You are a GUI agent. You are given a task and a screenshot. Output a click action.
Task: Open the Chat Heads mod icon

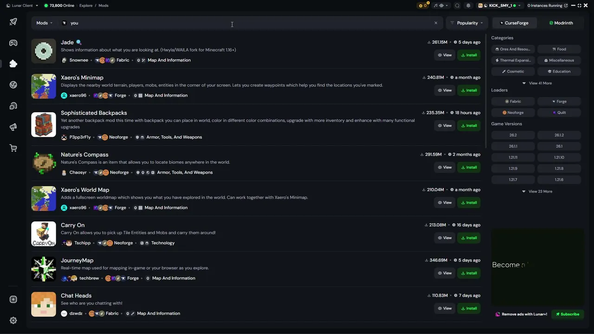coord(44,304)
